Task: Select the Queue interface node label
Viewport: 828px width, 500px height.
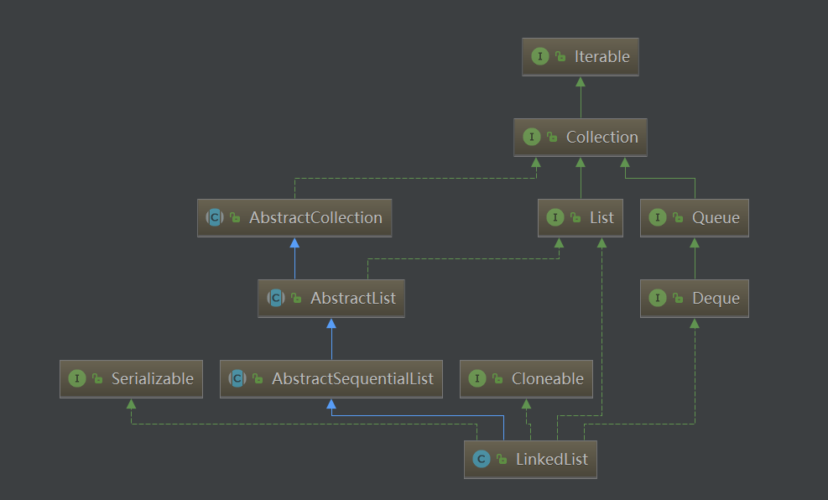Action: [716, 218]
